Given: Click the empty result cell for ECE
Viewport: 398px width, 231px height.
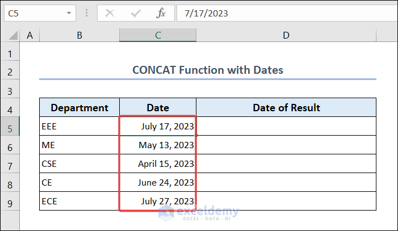Looking at the screenshot, I should click(286, 201).
